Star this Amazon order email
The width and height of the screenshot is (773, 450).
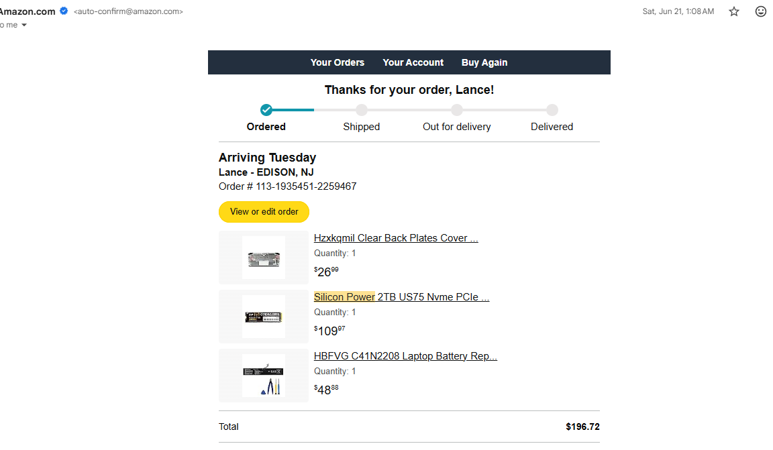tap(734, 11)
